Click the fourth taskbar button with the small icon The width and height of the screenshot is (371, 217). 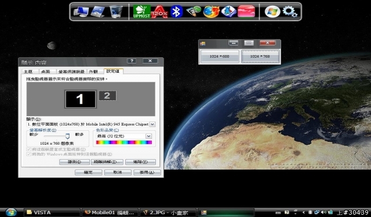(226, 212)
